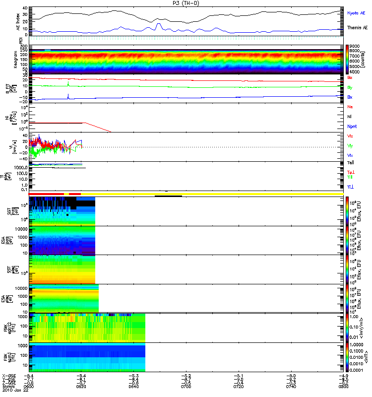The image size is (372, 397).
Task: Click the red "Te⊥" temperature legend label
Action: [351, 172]
